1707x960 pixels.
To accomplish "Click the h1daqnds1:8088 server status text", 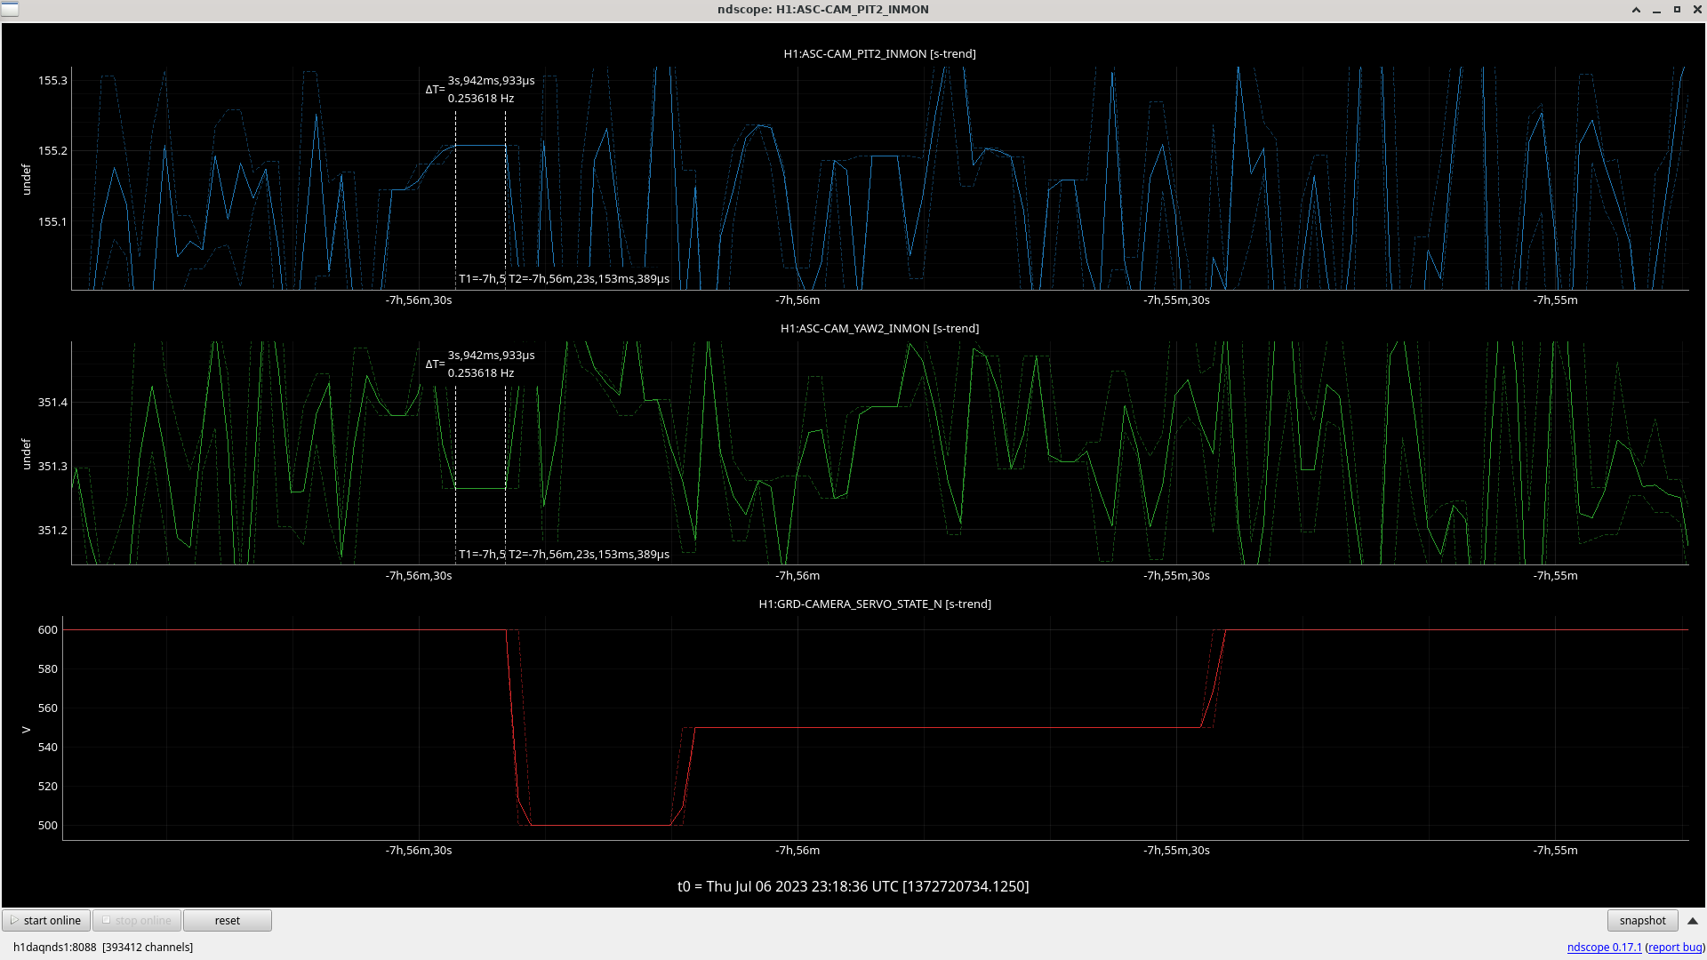I will point(54,948).
